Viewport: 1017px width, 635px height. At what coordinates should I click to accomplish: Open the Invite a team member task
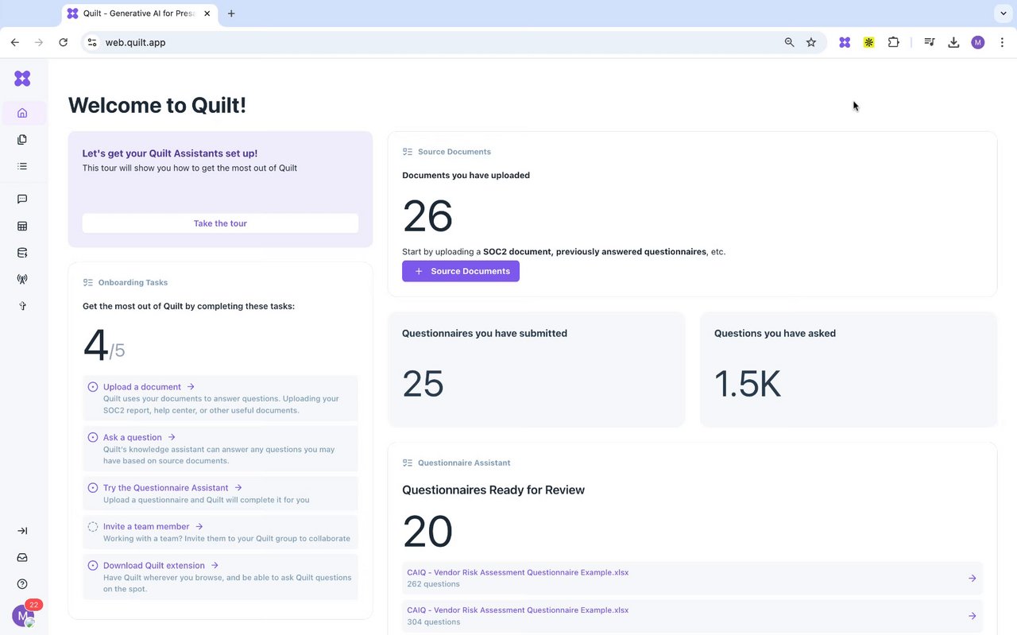(221, 532)
